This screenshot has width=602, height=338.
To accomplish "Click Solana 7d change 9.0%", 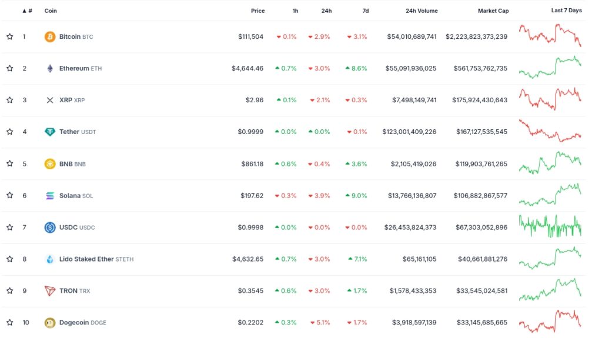I will (356, 196).
